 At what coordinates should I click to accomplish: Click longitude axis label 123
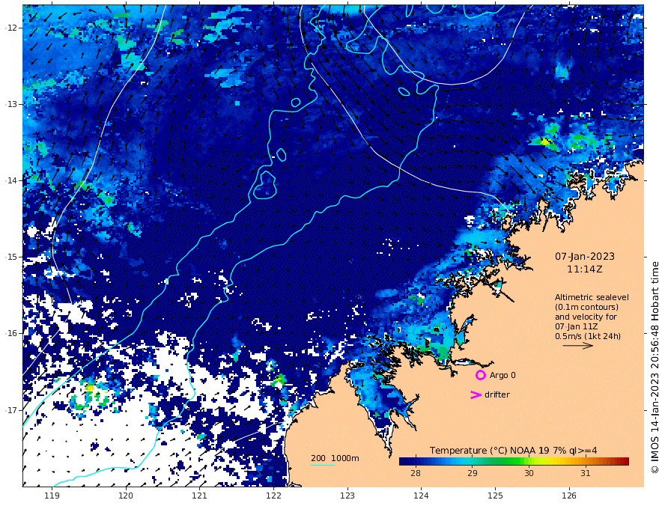347,496
